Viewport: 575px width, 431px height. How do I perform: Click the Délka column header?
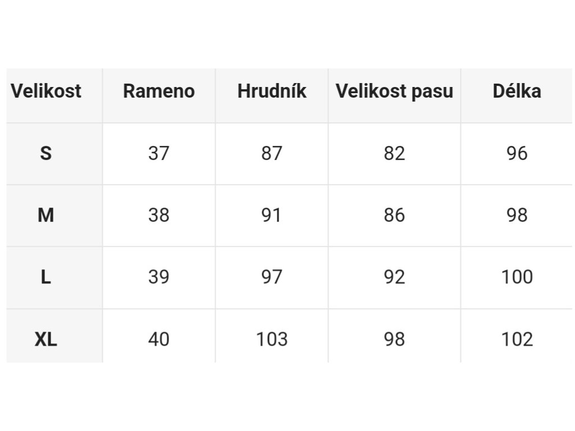(x=517, y=91)
